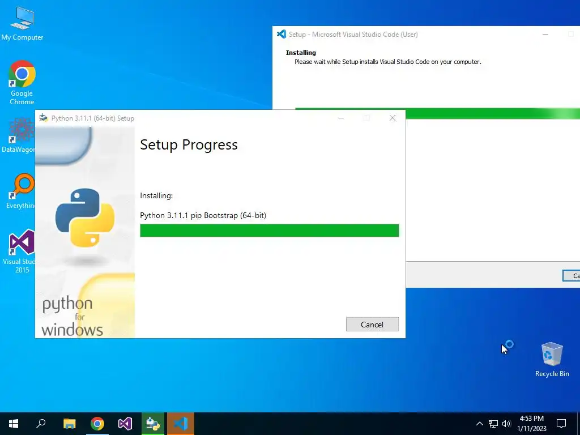The image size is (580, 435).
Task: Open the volume tray icon
Action: tap(506, 424)
